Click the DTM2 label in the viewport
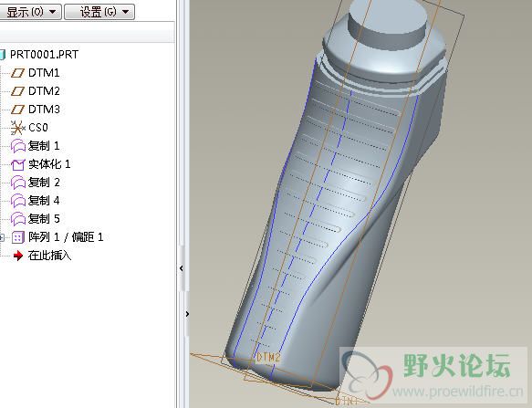The height and width of the screenshot is (408, 532). point(268,357)
